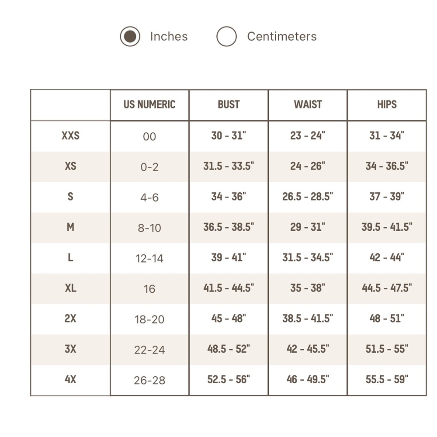Click the 4X size row label

coord(70,379)
